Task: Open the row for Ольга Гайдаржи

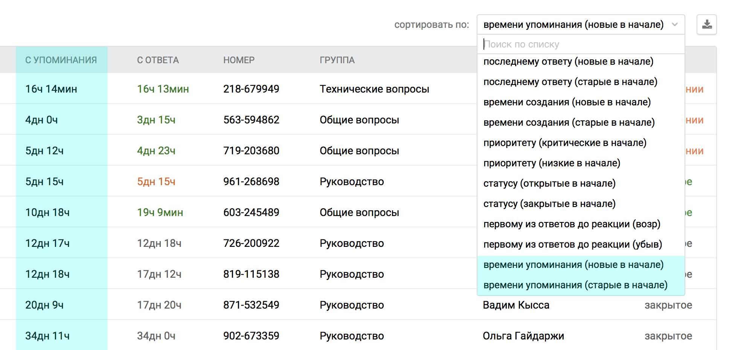Action: tap(523, 336)
